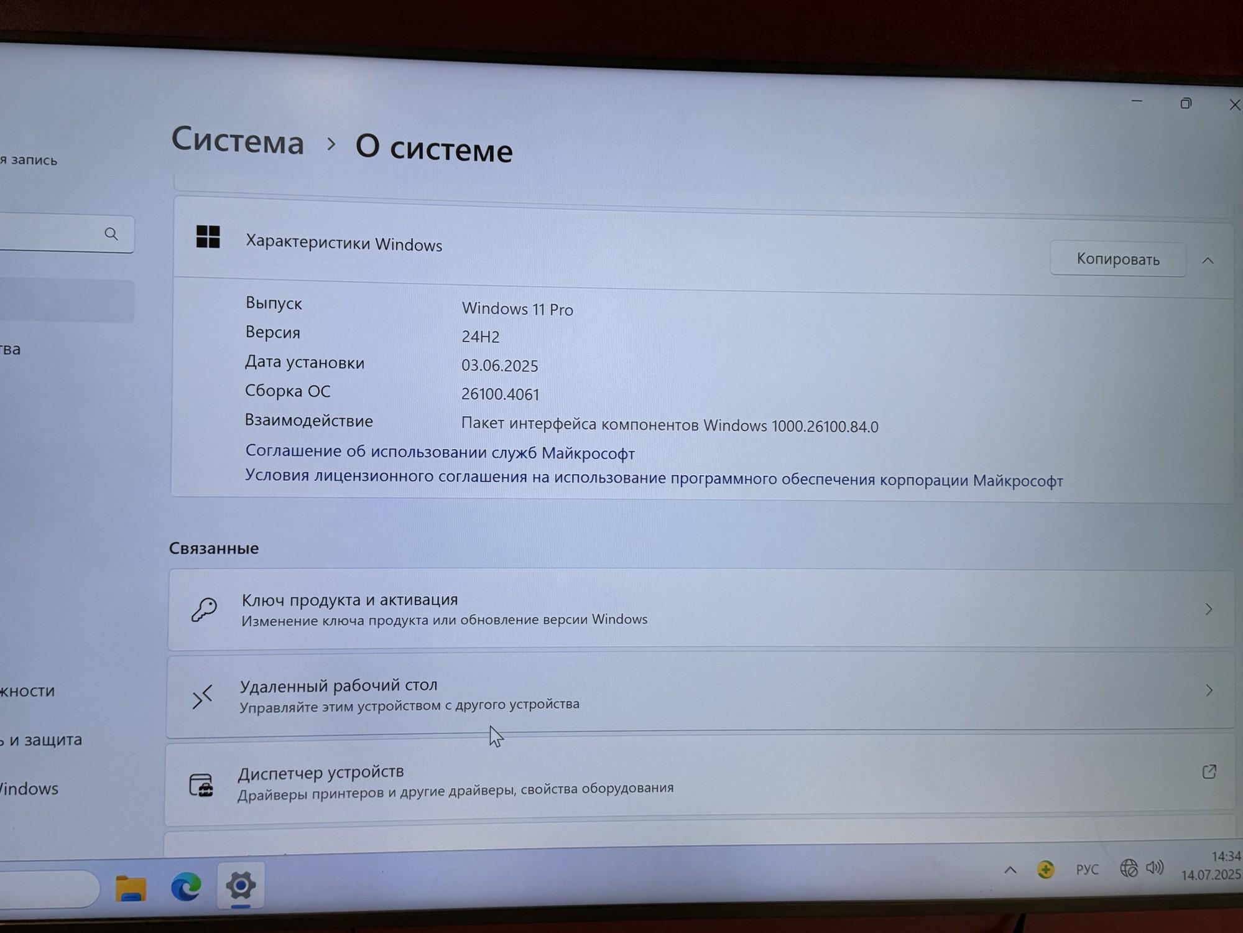Image resolution: width=1243 pixels, height=933 pixels.
Task: Open network globe icon in tray
Action: coord(1129,868)
